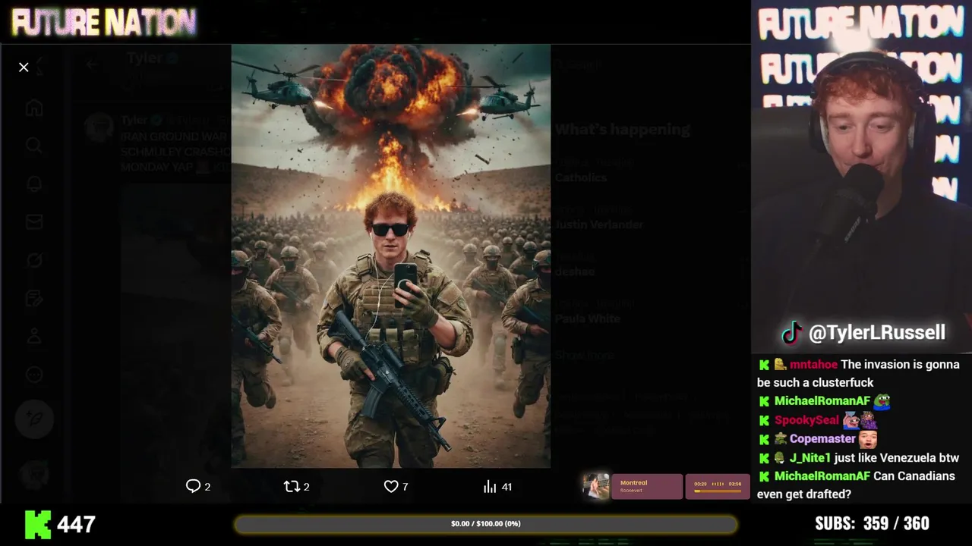This screenshot has height=546, width=972.
Task: Click the Tyler name in the page header
Action: click(144, 58)
